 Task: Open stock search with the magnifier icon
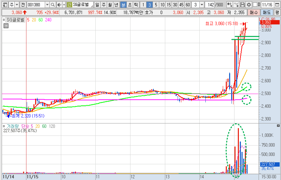tap(53, 5)
